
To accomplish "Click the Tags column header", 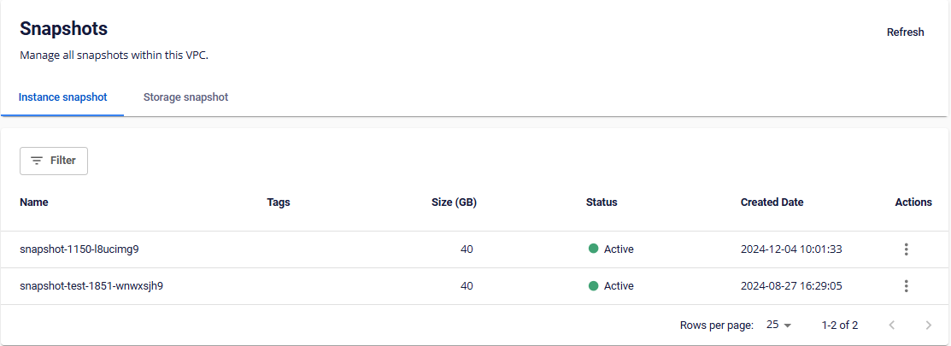I will pyautogui.click(x=279, y=202).
